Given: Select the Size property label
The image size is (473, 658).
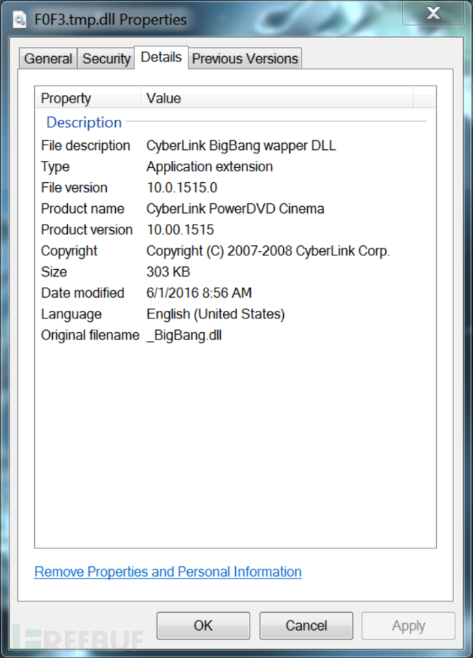Looking at the screenshot, I should 53,272.
